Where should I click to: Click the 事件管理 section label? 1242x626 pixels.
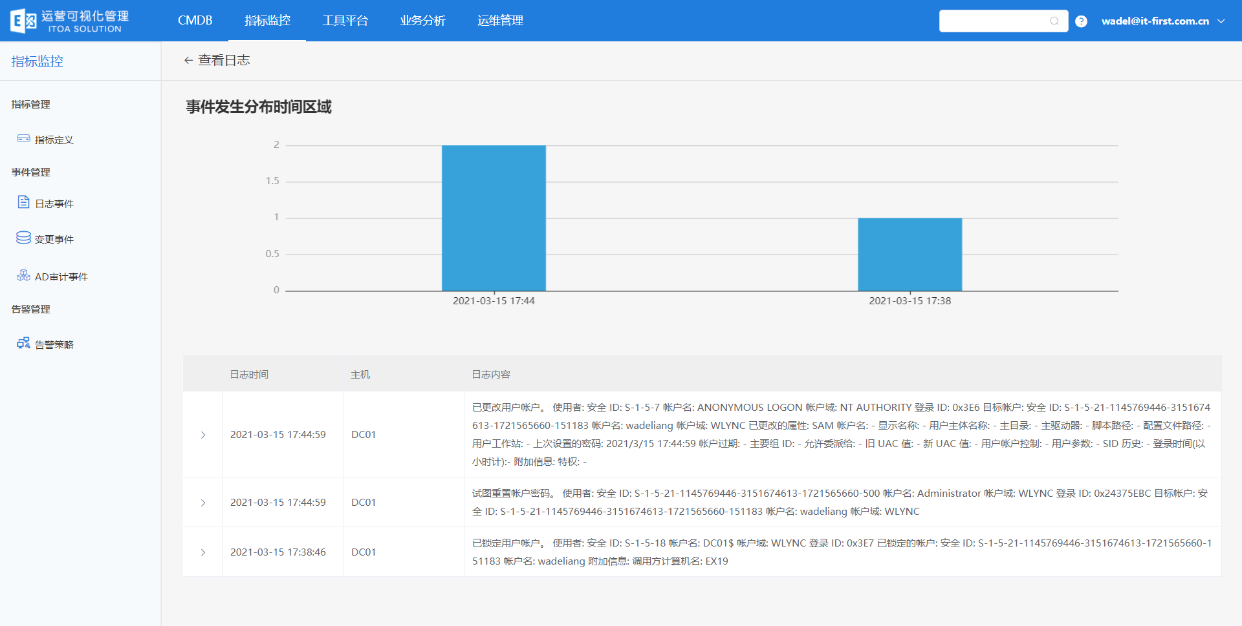coord(30,172)
